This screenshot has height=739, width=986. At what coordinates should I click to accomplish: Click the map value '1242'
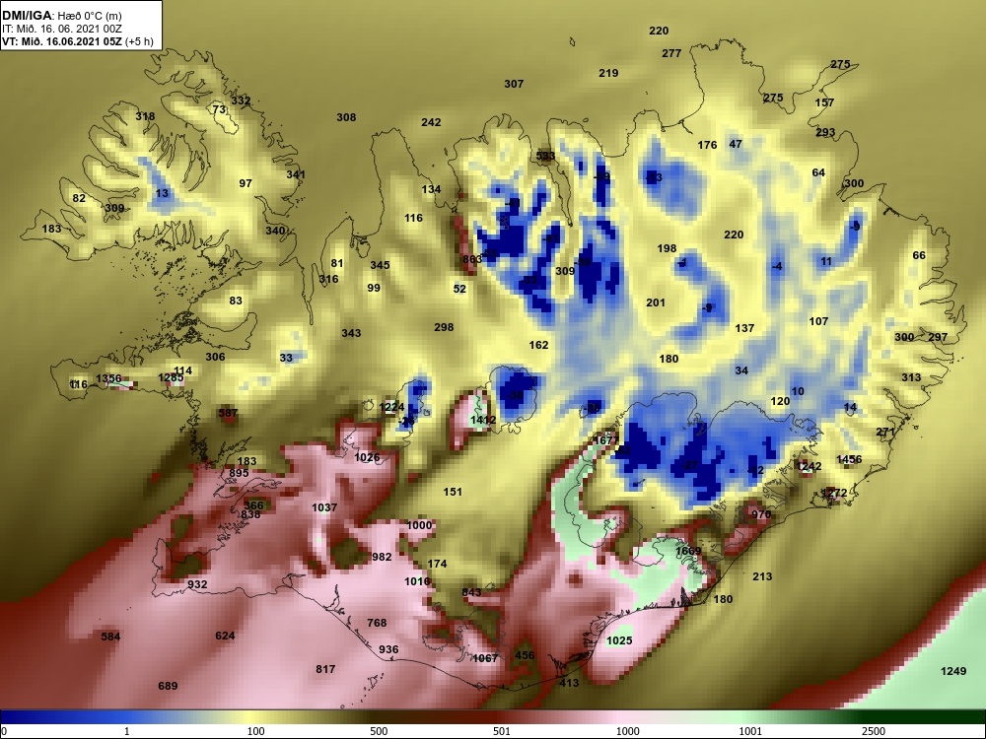[x=810, y=467]
